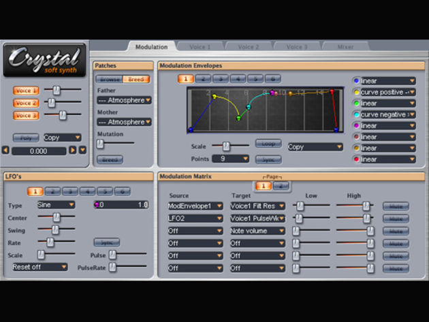This screenshot has height=322, width=429.
Task: Open the voice Copy dropdown
Action: coord(63,138)
